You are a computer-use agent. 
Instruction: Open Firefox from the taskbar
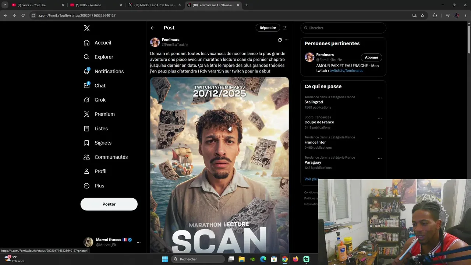(295, 259)
